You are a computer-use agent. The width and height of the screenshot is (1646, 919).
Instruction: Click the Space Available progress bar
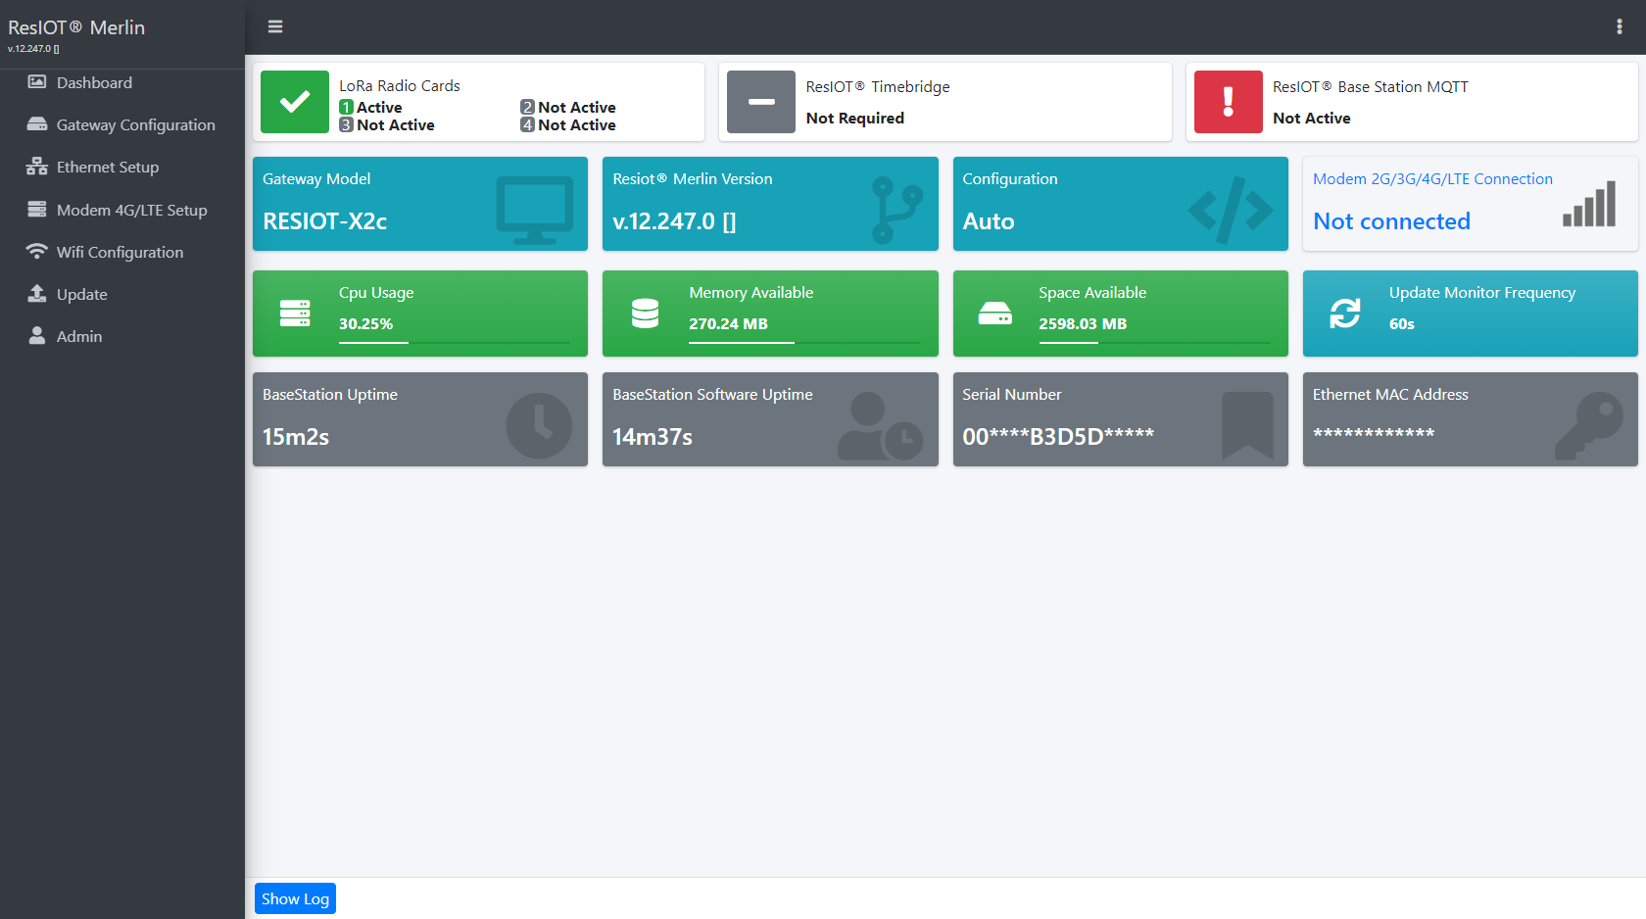(x=1154, y=342)
